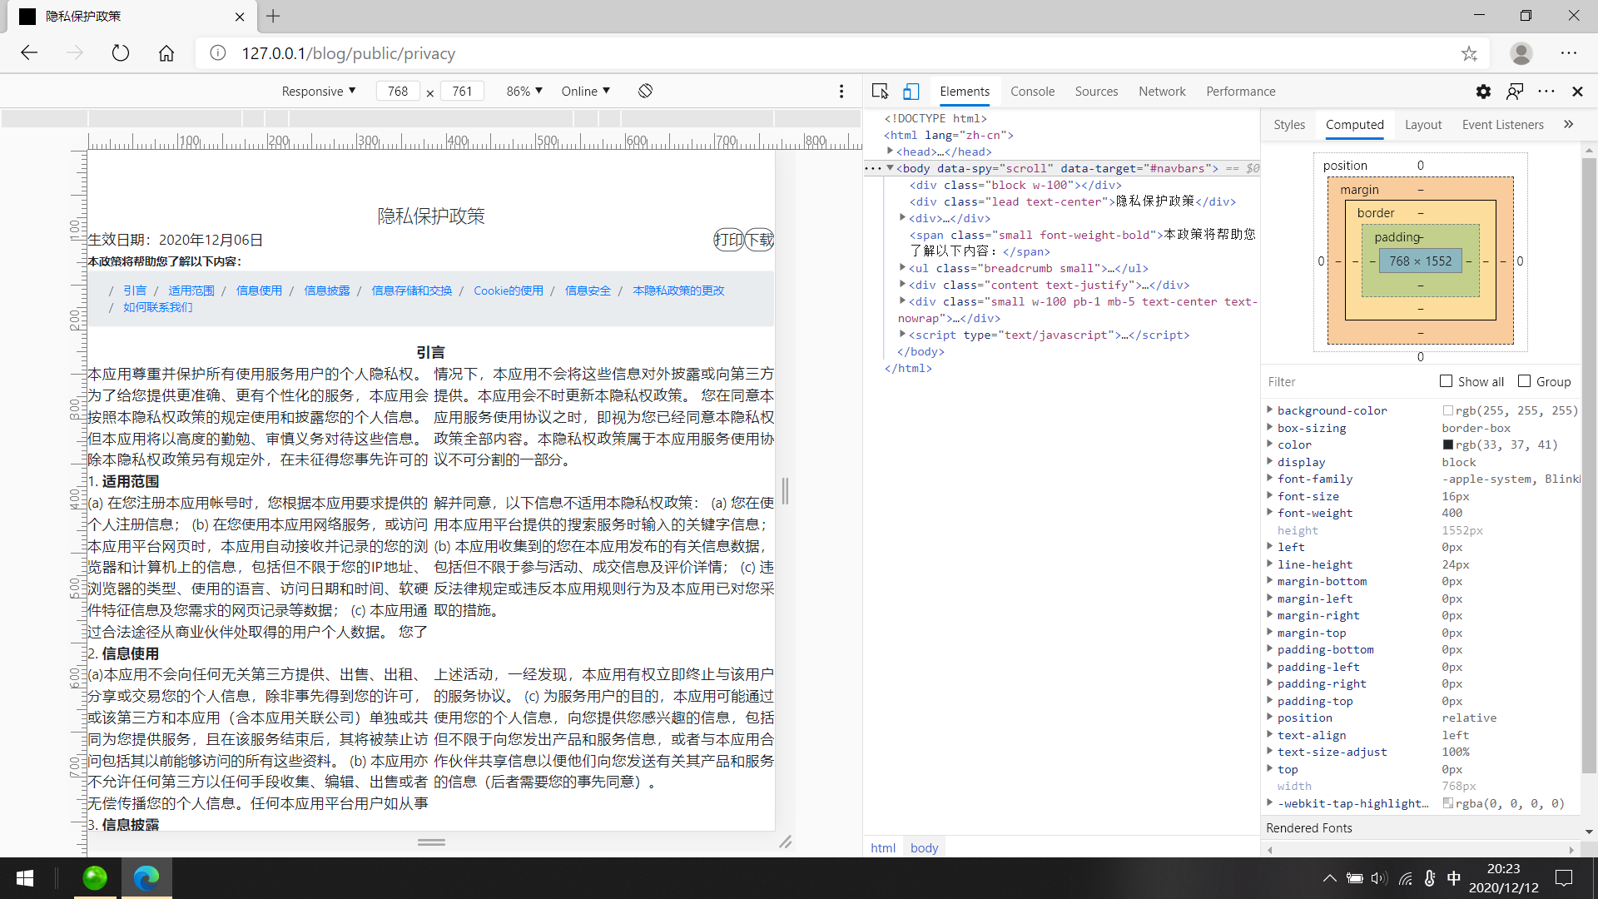Click the Edge browser taskbar icon
Screen dimensions: 1598x899
tap(146, 878)
